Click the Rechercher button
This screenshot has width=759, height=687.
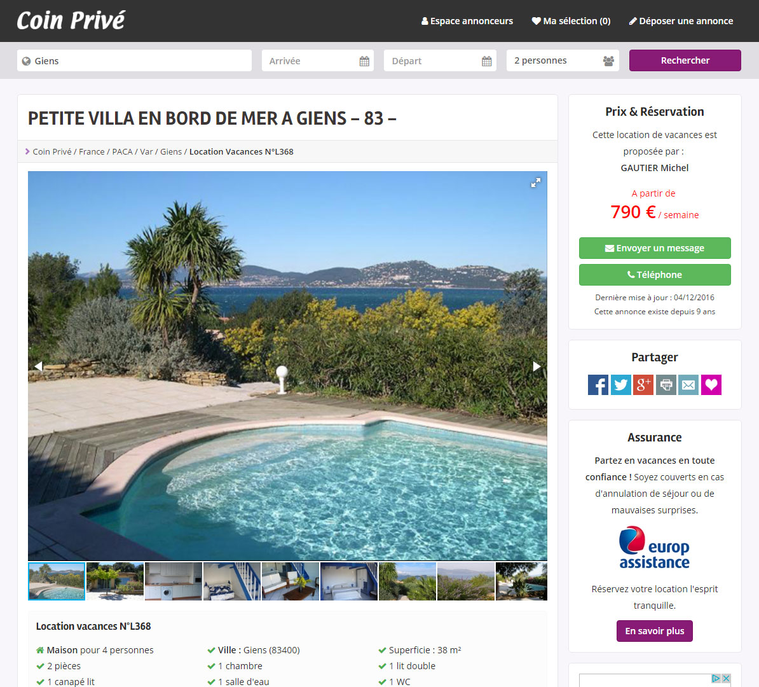[685, 60]
